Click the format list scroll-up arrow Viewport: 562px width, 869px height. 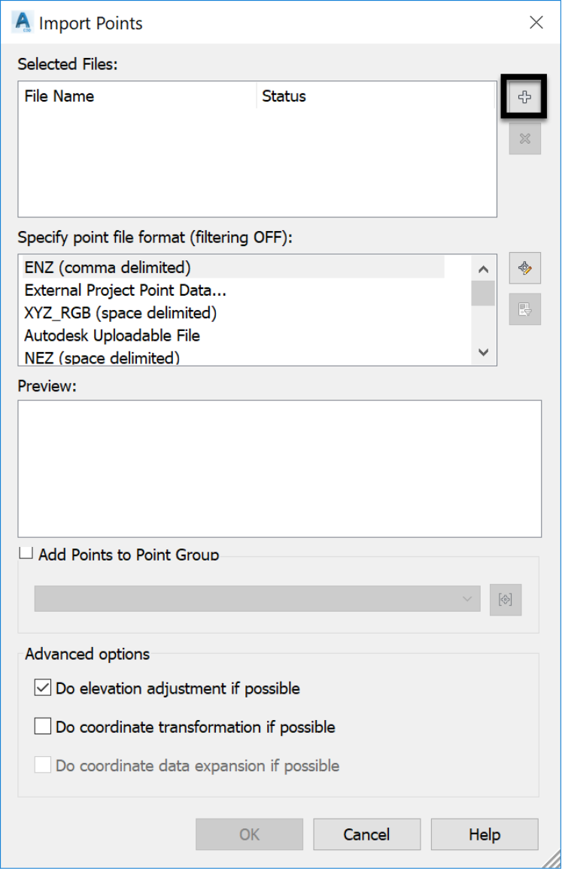pos(483,269)
